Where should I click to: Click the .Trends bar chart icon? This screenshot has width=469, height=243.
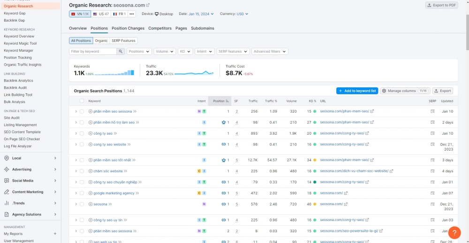[7, 203]
